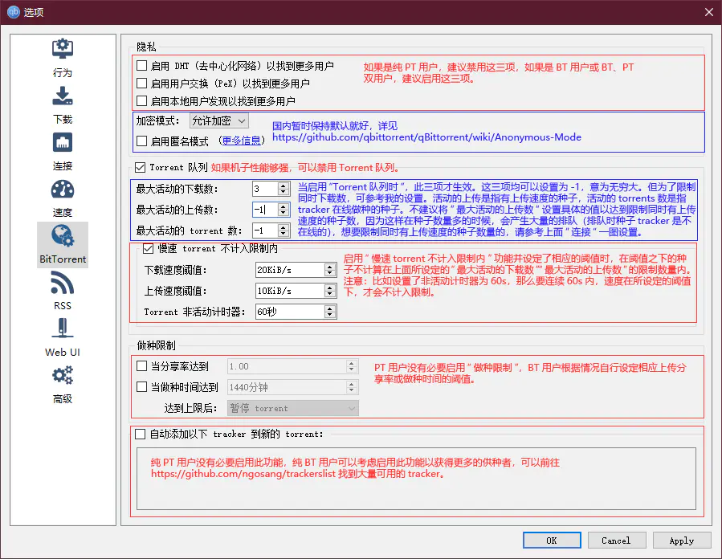722x559 pixels.
Task: Select the 下载 (Downloads) sidebar icon
Action: 63,96
